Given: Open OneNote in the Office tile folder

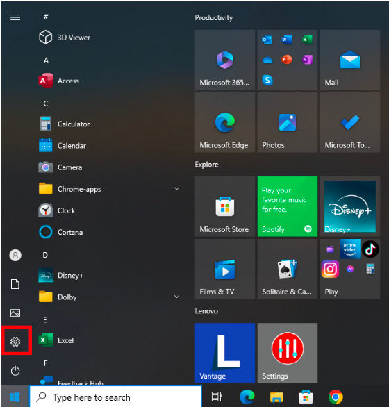Looking at the screenshot, I should click(x=307, y=60).
